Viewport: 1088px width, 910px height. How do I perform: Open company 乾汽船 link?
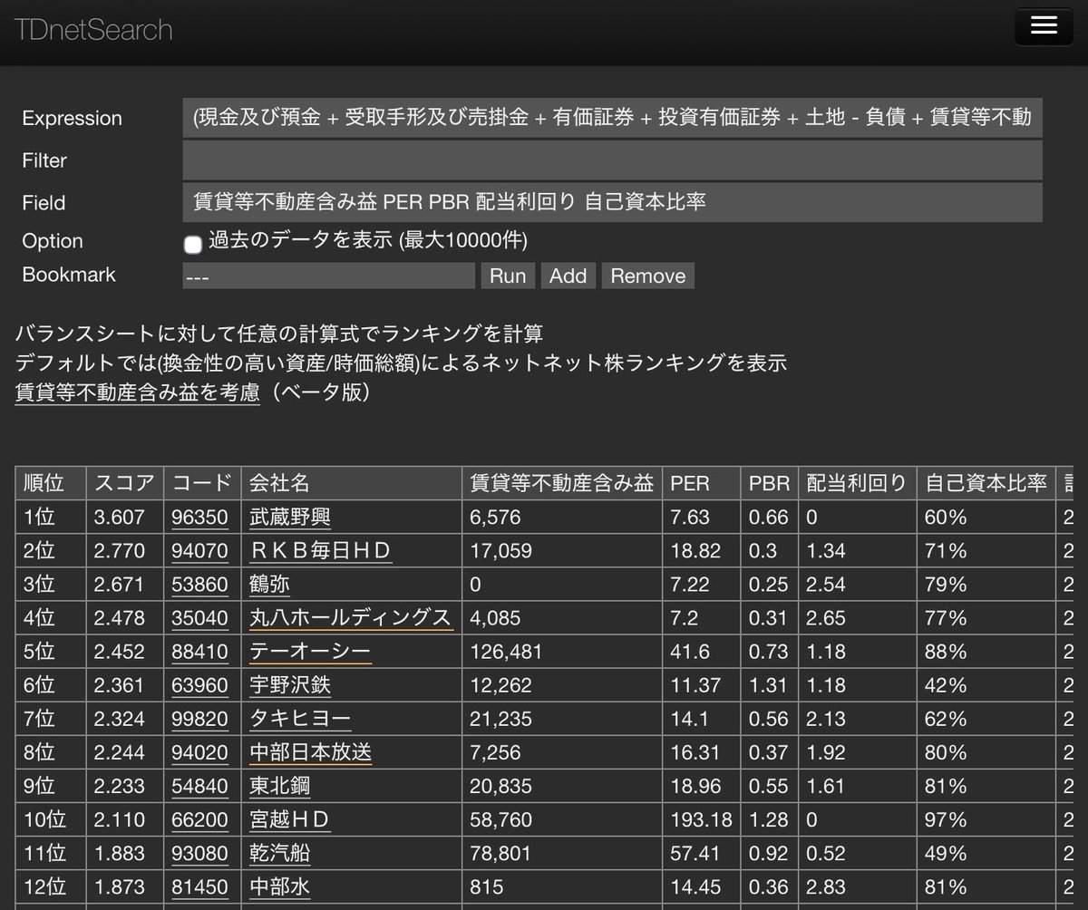pos(280,854)
